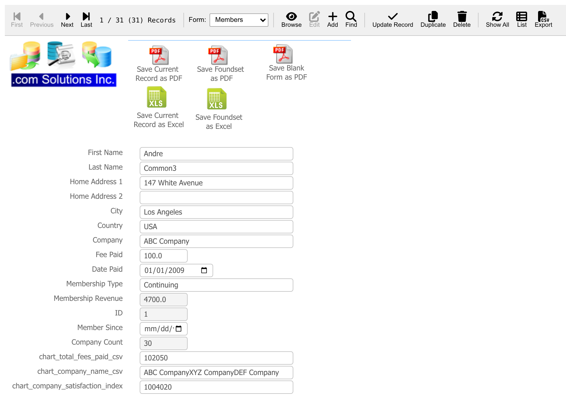Export records as CSV
The height and width of the screenshot is (406, 566).
[543, 20]
